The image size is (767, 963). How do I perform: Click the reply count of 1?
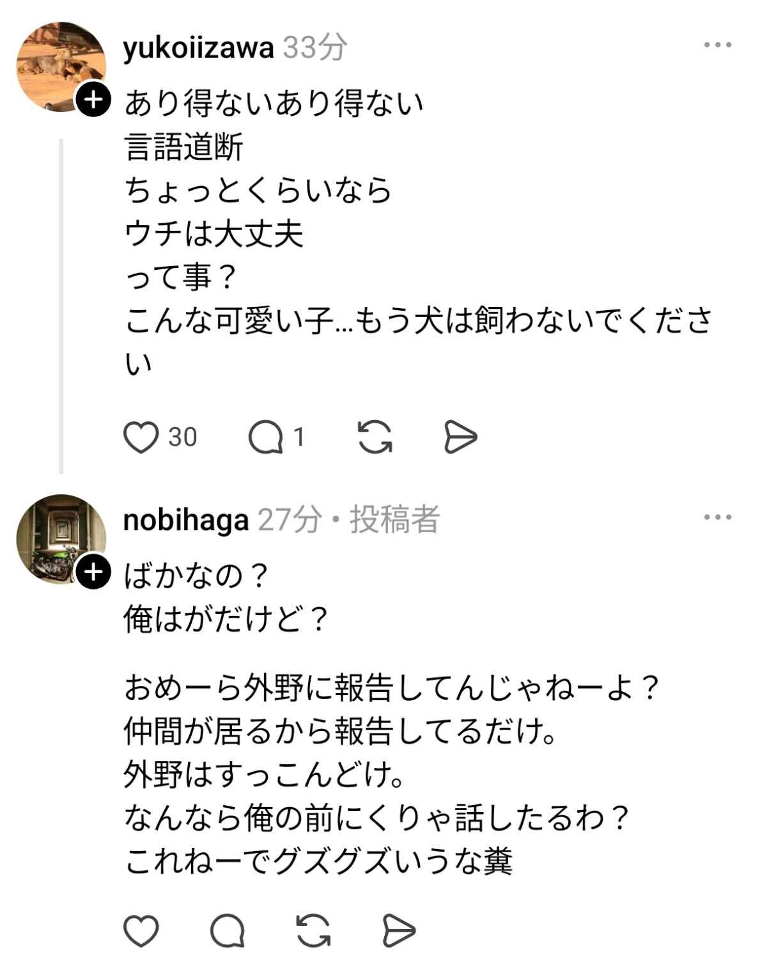point(298,438)
